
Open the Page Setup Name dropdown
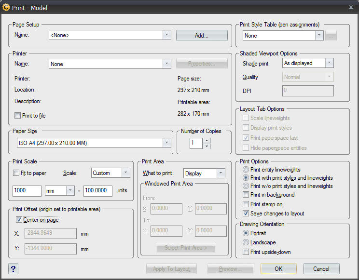[166, 35]
